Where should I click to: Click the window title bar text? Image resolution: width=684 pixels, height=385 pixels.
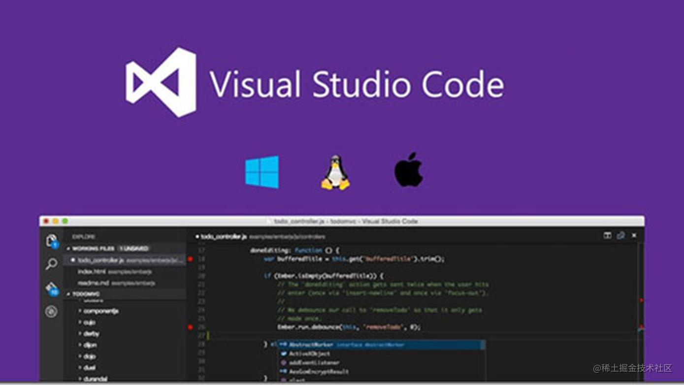coord(346,222)
